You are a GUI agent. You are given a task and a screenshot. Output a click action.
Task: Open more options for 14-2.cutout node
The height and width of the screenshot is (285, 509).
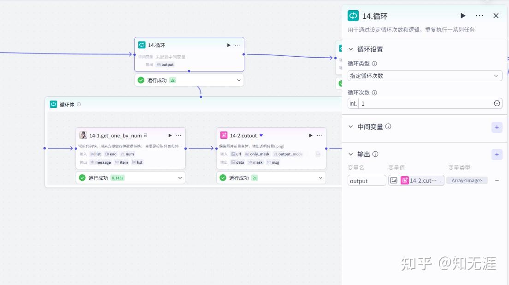[x=320, y=136]
